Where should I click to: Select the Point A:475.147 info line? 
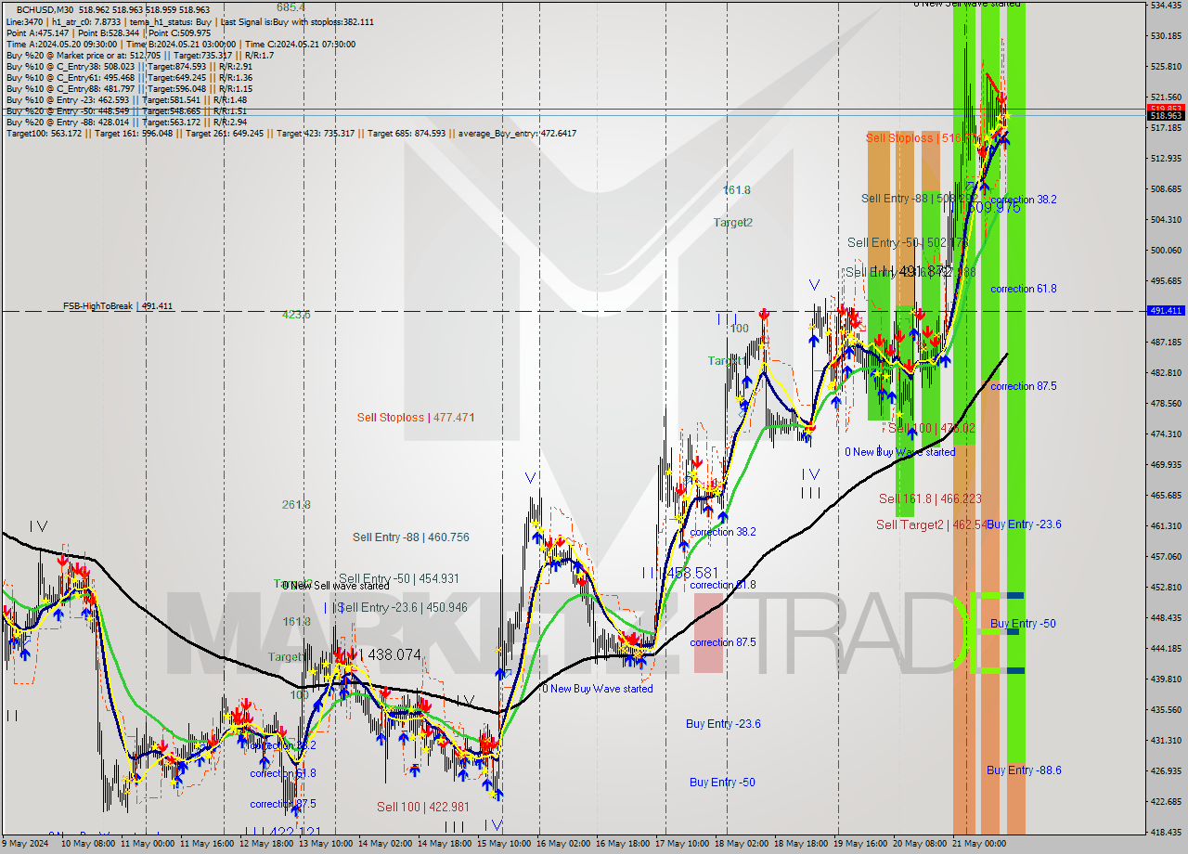coord(109,32)
